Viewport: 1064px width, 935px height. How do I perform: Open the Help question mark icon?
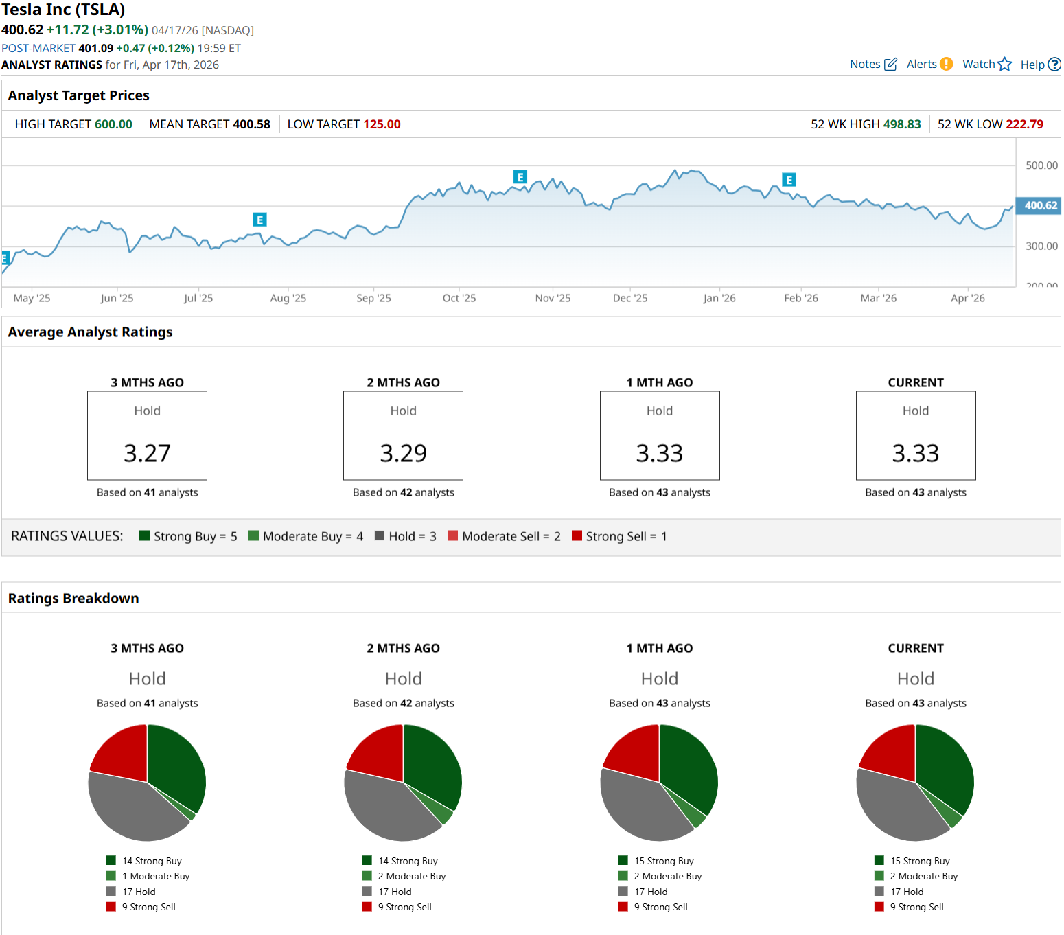tap(1054, 65)
